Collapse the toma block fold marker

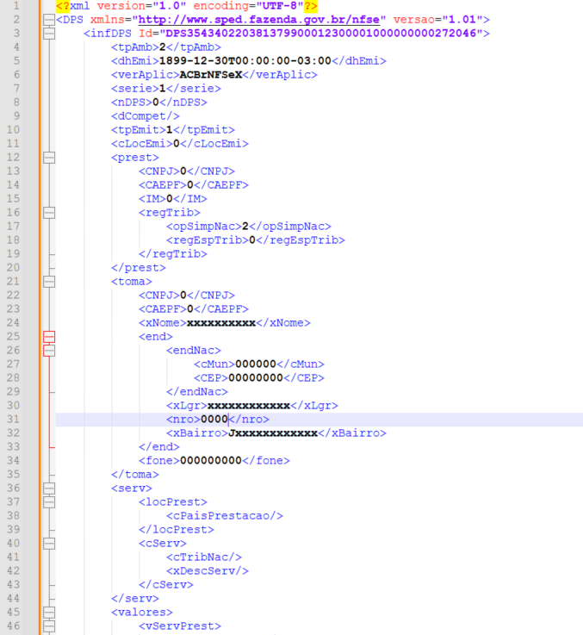(49, 282)
